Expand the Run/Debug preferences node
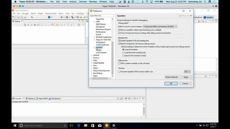This screenshot has width=230, height=129. tap(92, 73)
